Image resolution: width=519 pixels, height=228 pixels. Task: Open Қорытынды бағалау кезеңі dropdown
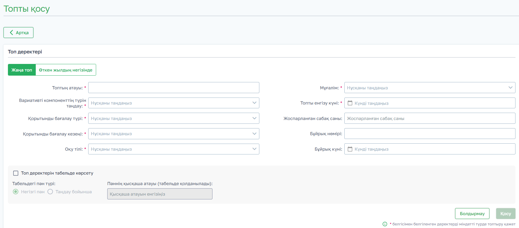173,134
